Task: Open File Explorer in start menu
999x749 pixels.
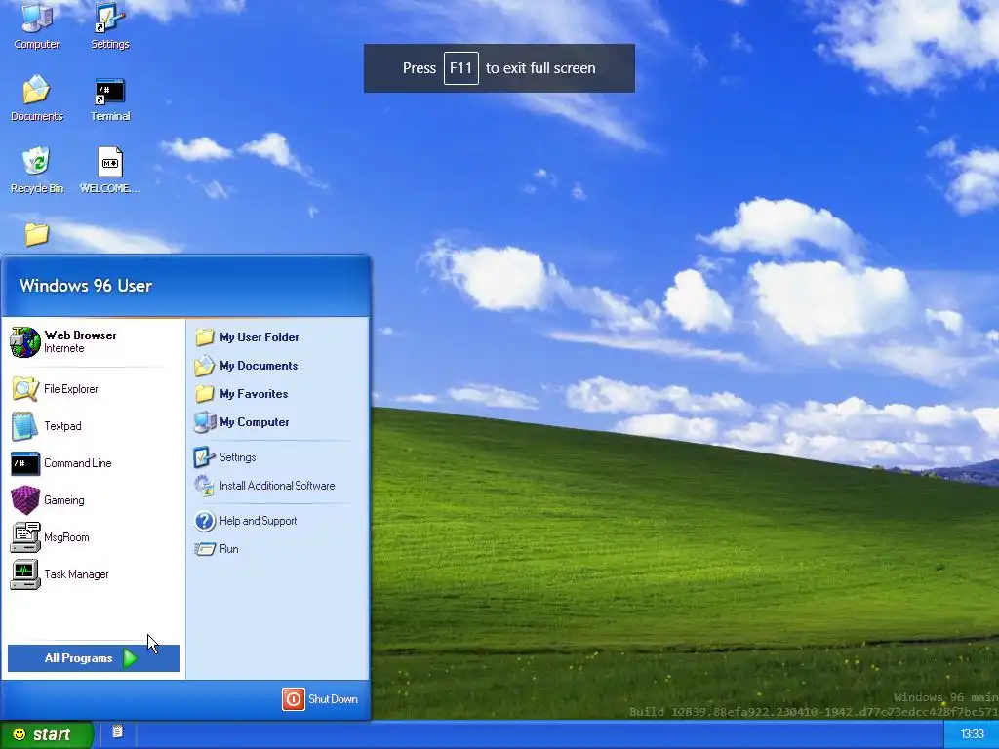Action: click(x=93, y=389)
